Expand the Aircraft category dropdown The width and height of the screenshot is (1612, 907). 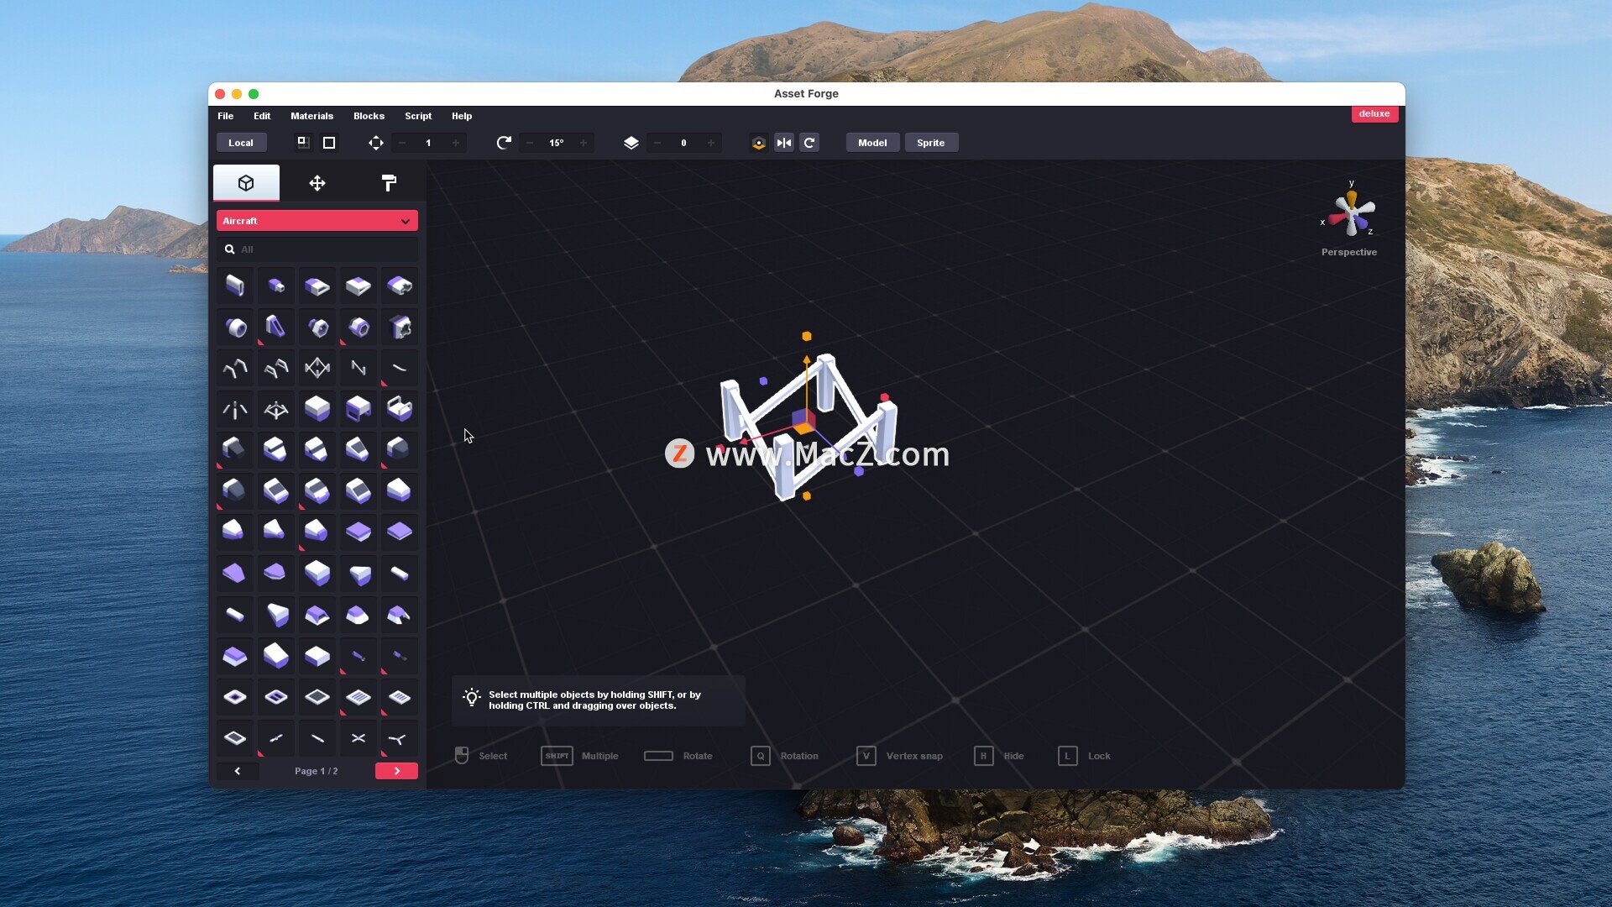click(x=317, y=221)
